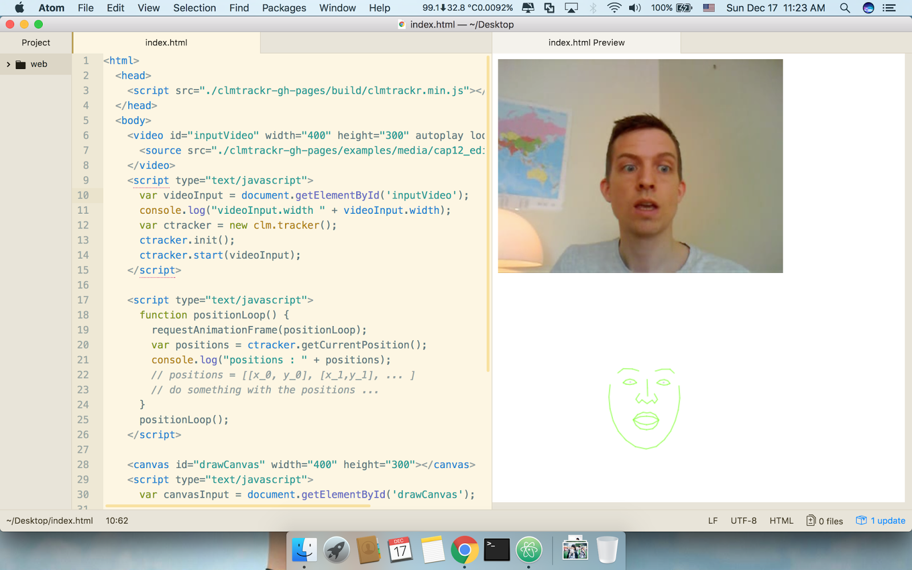Open the Wi-Fi menu

click(614, 8)
